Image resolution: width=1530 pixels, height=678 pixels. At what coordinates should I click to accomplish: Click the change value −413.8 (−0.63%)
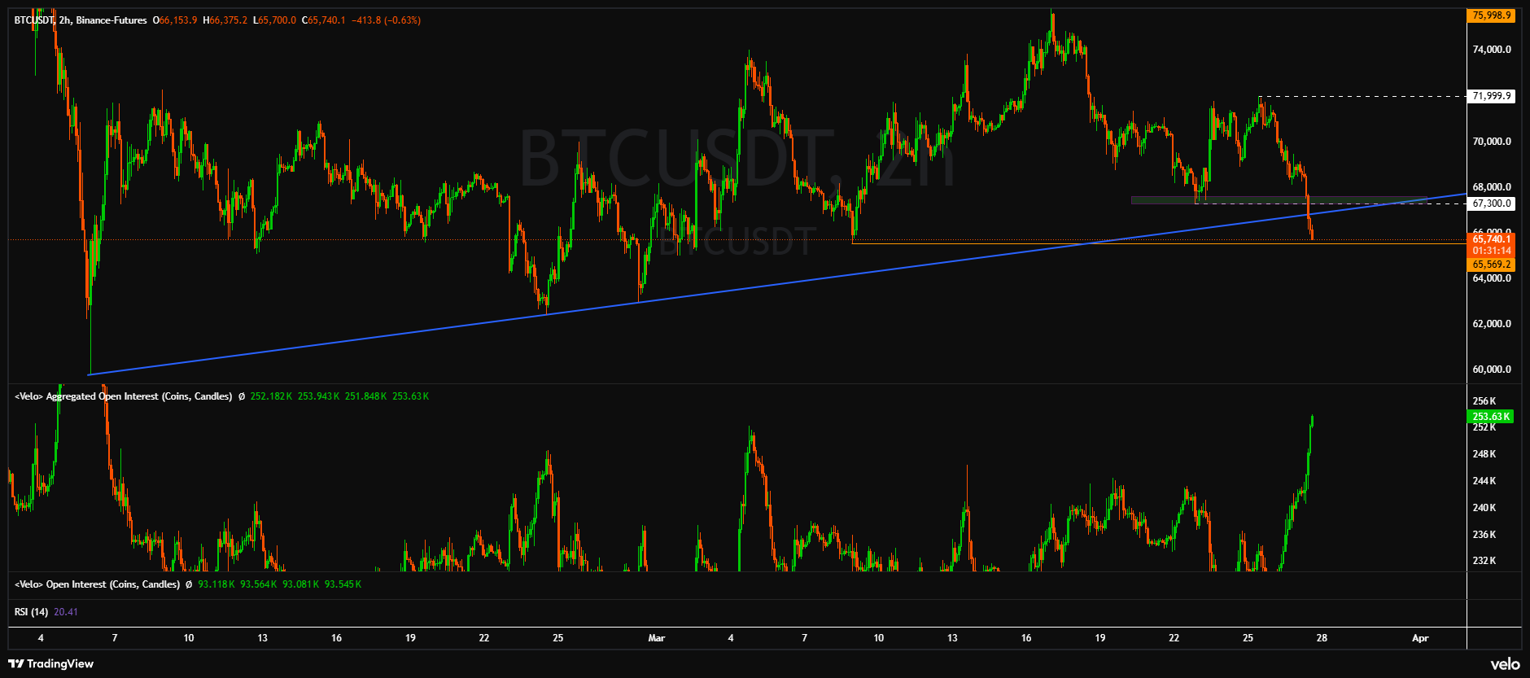coord(387,20)
